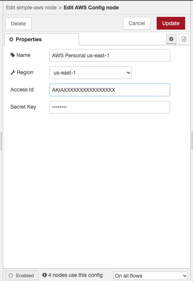
Task: Cancel editing the AWS Config node
Action: tap(137, 23)
